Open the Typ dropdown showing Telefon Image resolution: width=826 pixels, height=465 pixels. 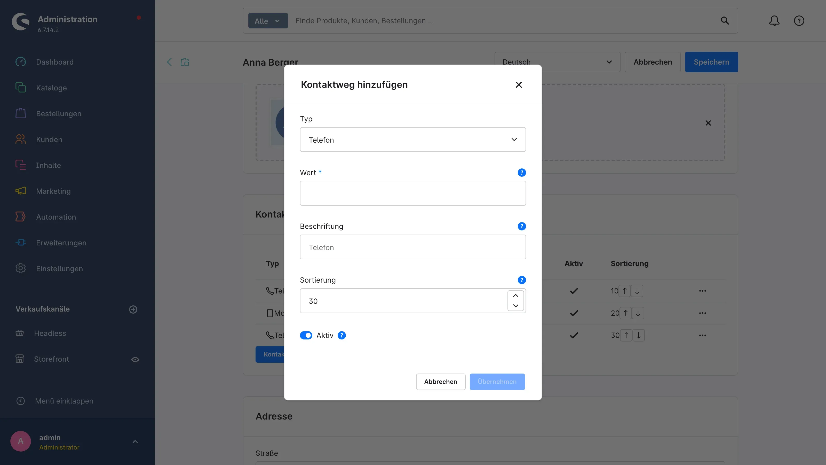pyautogui.click(x=413, y=139)
